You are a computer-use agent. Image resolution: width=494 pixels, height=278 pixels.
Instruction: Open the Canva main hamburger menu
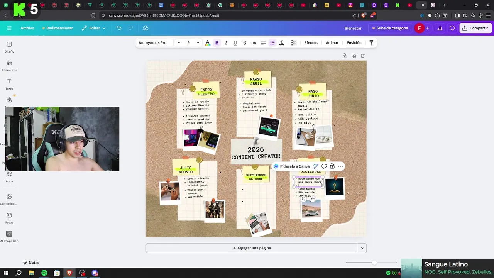tap(9, 28)
